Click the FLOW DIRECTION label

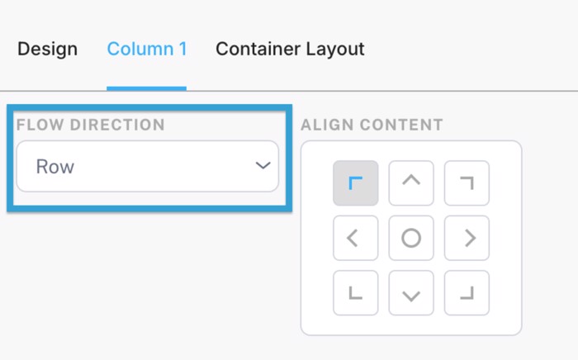[x=91, y=126]
